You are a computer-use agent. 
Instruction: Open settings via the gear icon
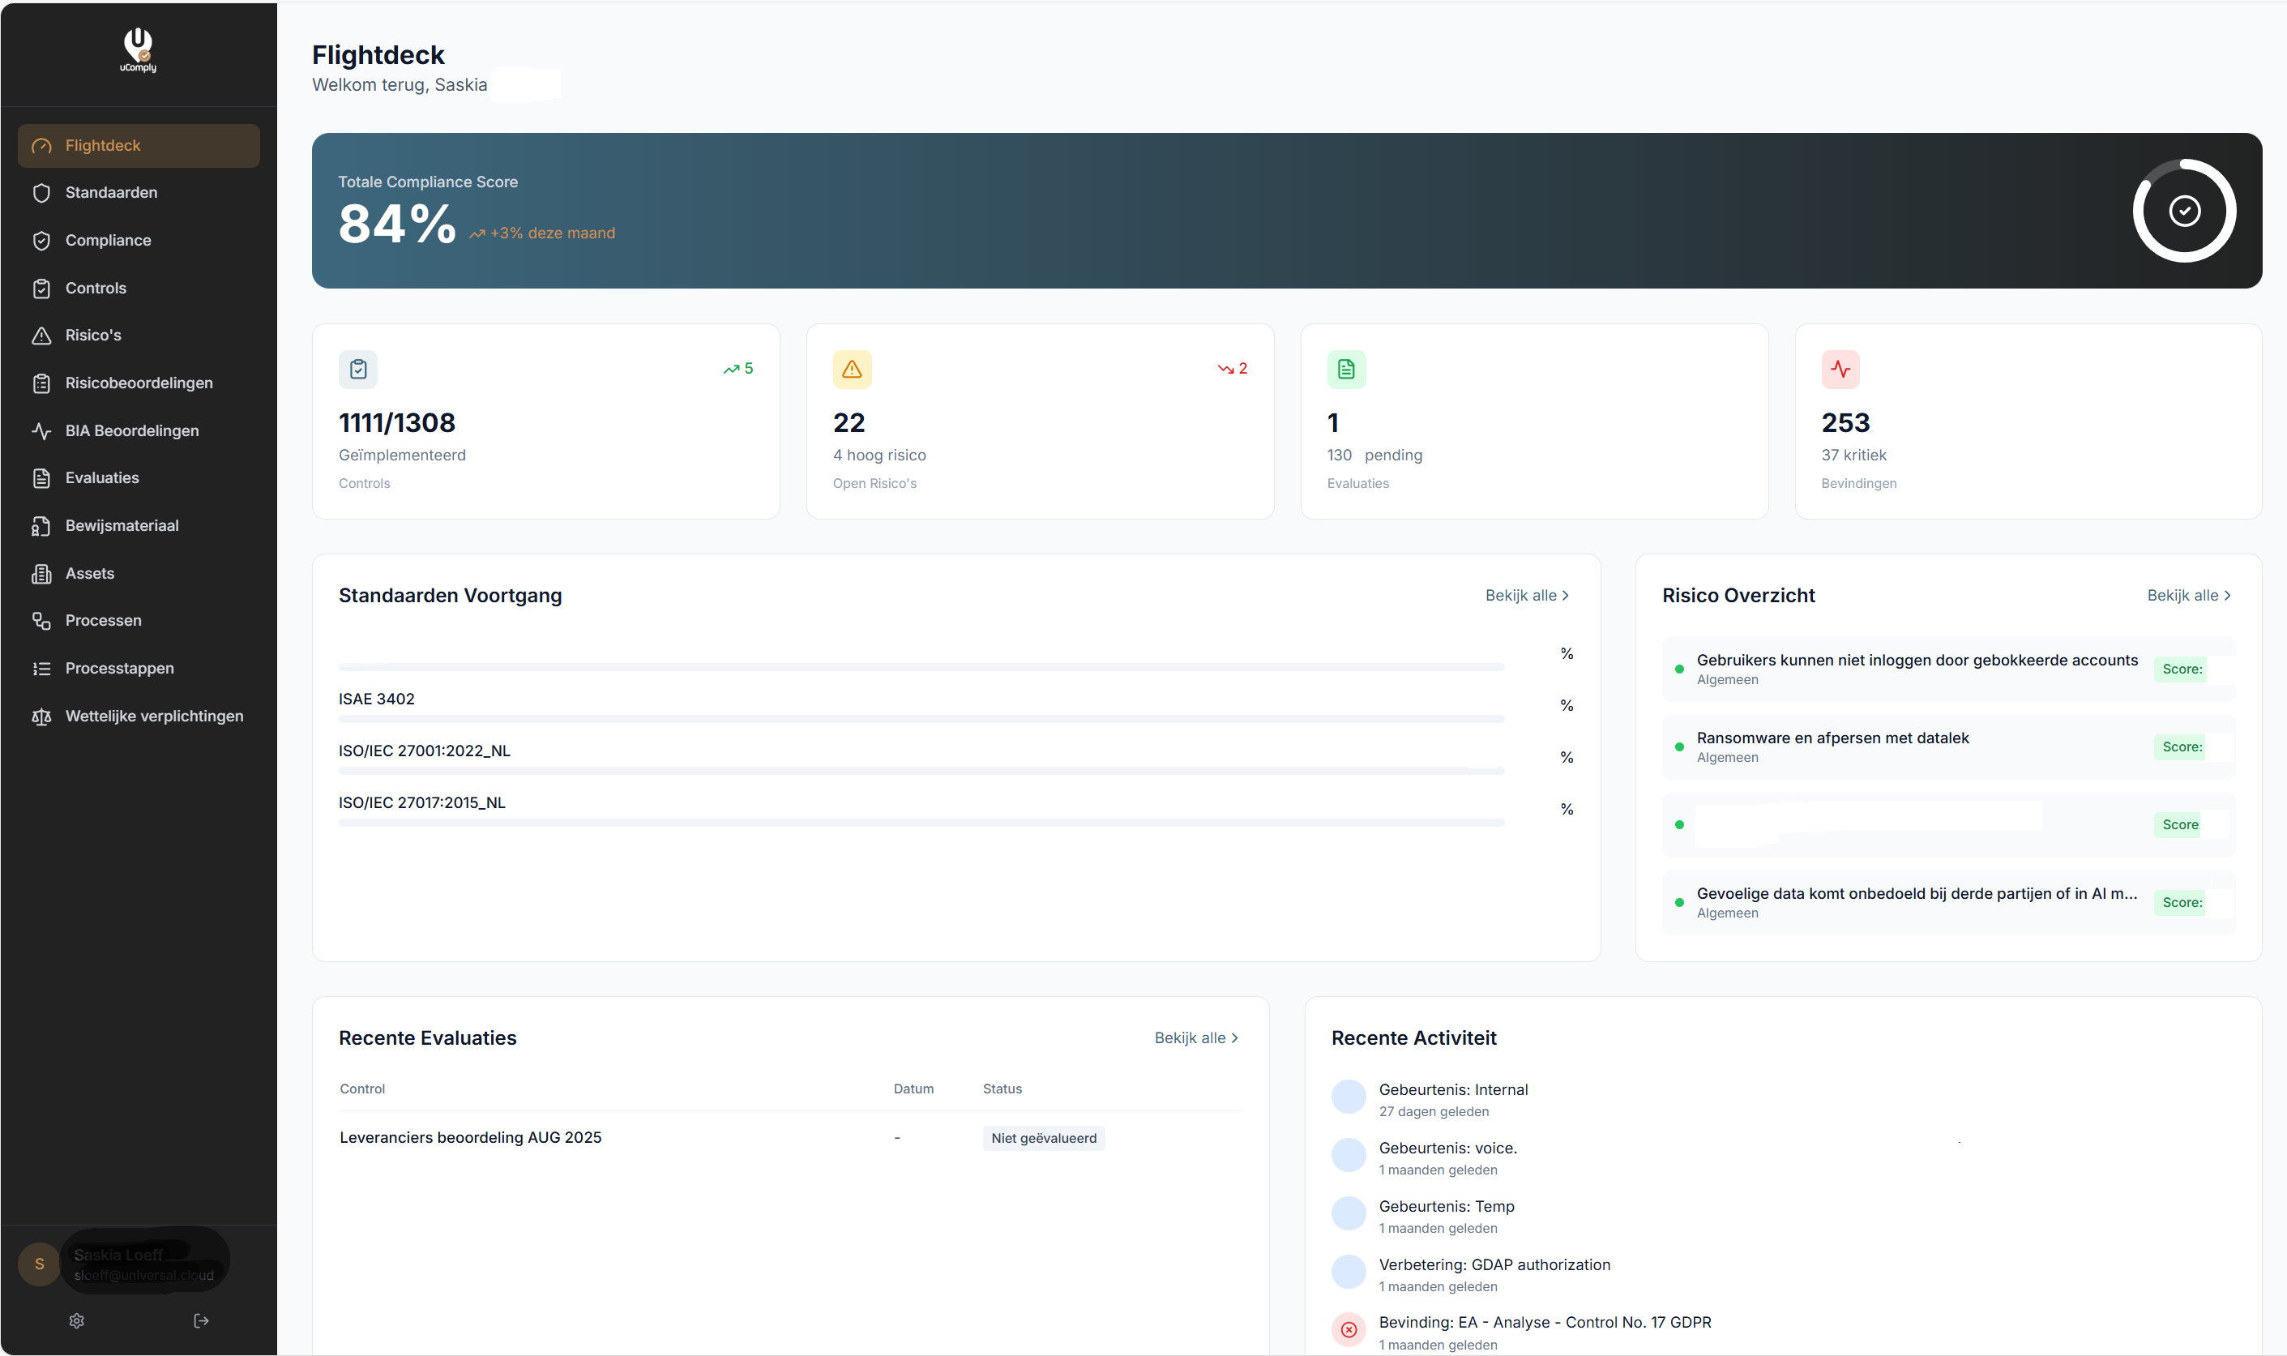click(77, 1320)
